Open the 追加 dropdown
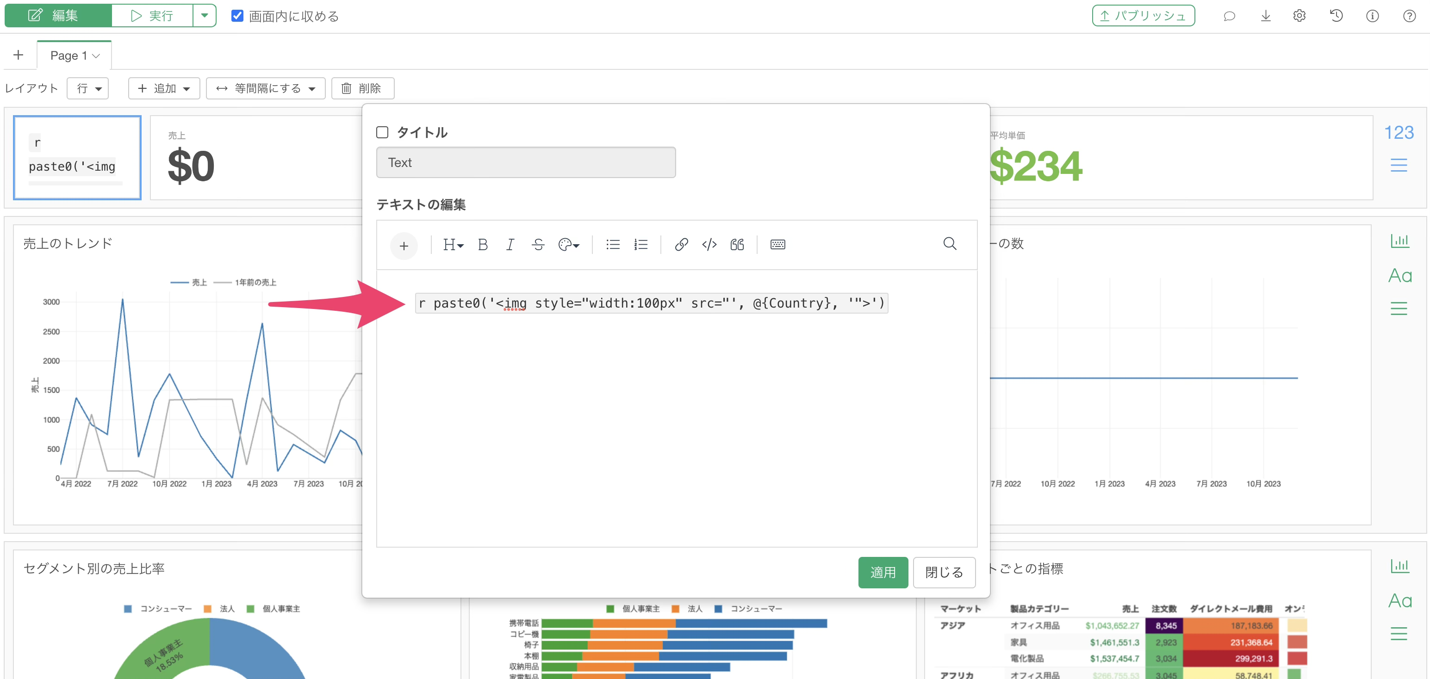This screenshot has width=1430, height=679. [x=164, y=88]
